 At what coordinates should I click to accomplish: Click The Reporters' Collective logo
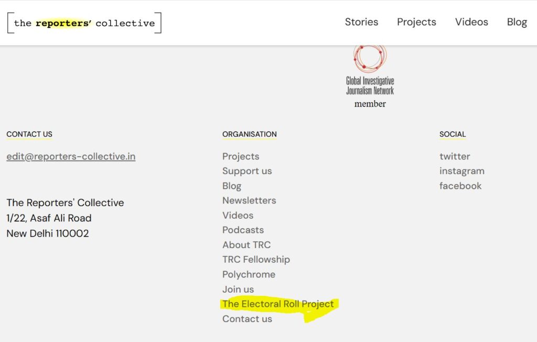84,23
